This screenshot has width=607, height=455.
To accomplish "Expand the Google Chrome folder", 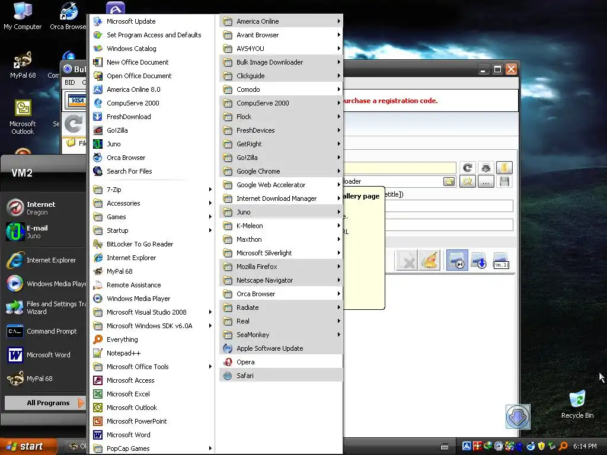I will (281, 171).
